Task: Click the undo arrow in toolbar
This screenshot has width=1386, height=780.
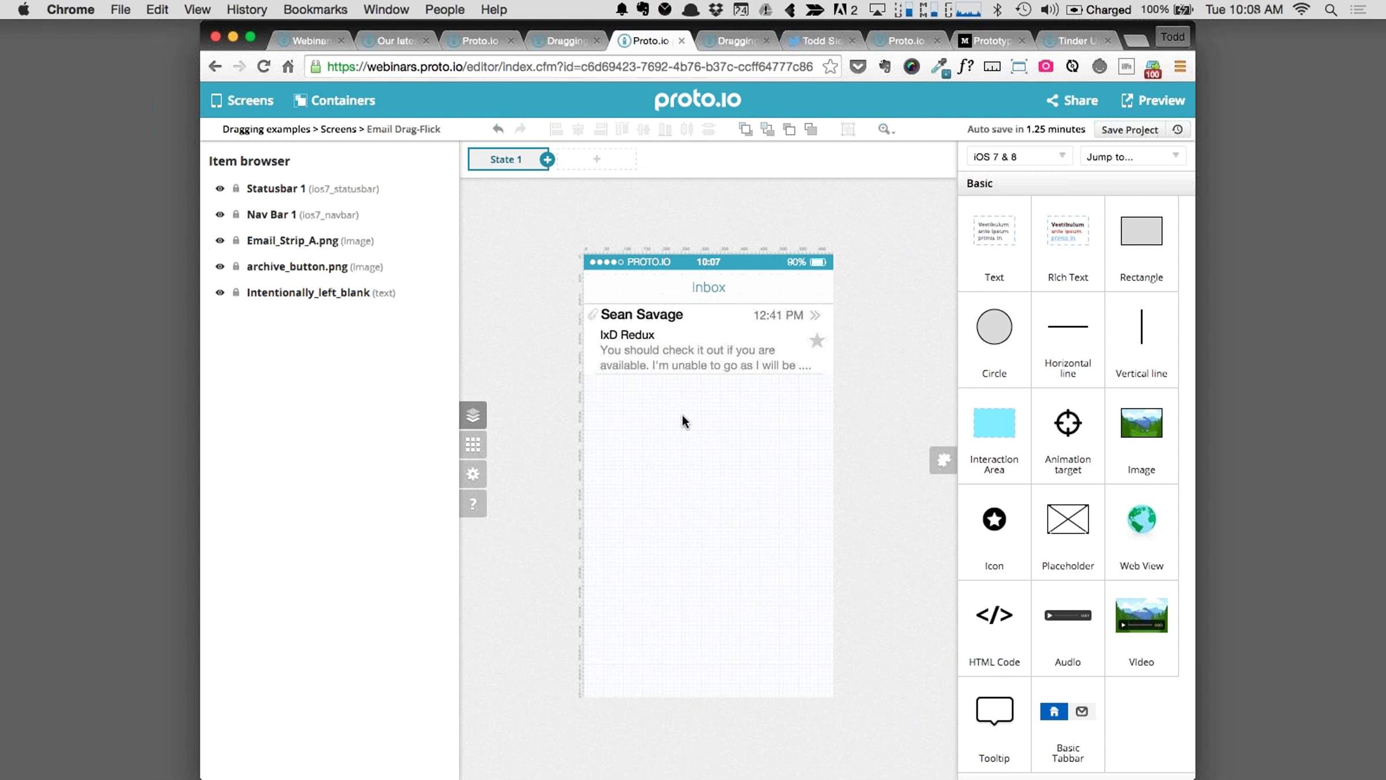Action: pos(498,129)
